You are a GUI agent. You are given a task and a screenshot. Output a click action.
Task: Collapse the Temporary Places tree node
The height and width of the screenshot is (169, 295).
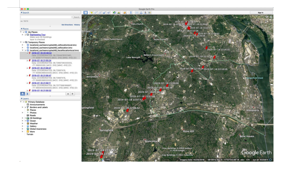[21, 42]
